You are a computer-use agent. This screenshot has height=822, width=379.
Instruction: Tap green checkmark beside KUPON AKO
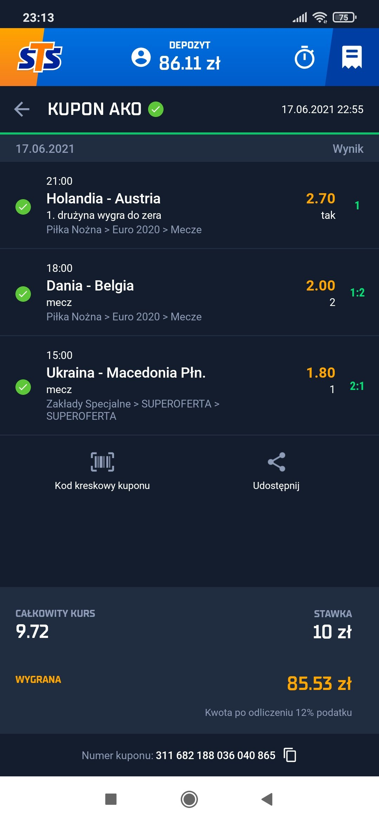click(x=156, y=109)
